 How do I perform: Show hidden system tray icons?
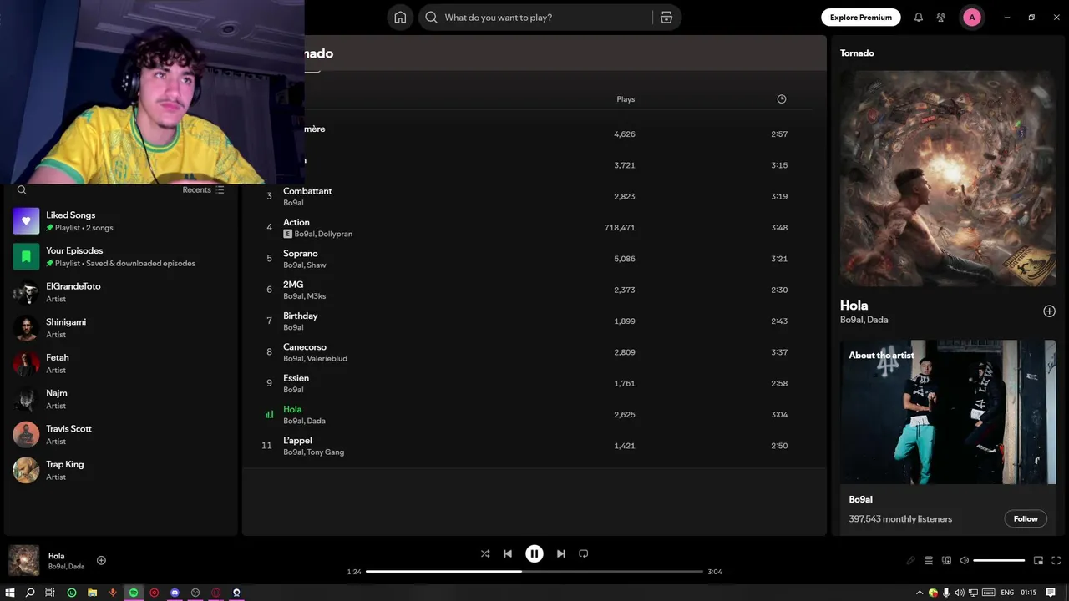[920, 593]
